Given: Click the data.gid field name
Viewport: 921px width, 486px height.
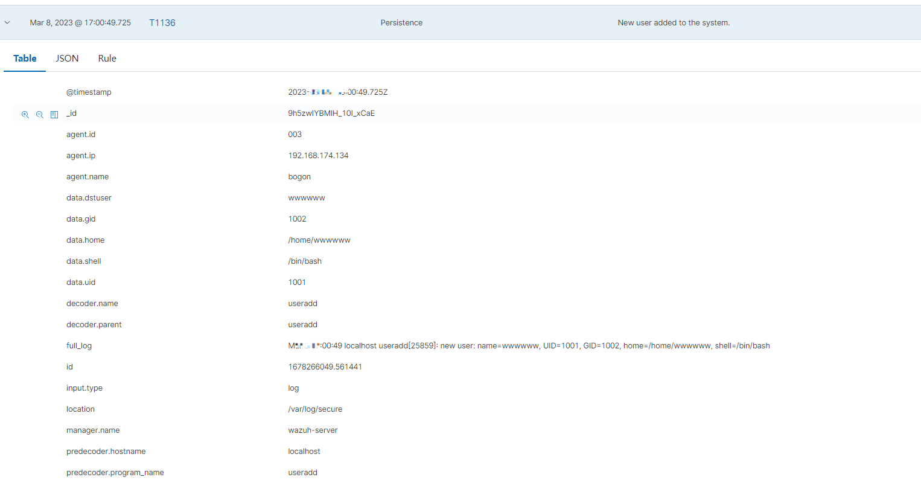Looking at the screenshot, I should 81,219.
